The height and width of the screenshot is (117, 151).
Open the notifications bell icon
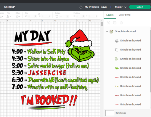pyautogui.click(x=81, y=7)
